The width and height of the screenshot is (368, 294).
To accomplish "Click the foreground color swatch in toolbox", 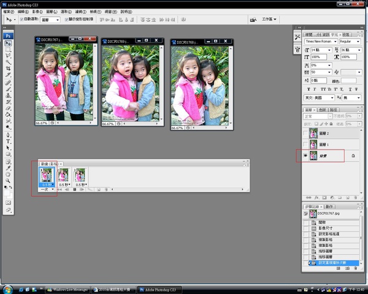I will tap(7, 193).
